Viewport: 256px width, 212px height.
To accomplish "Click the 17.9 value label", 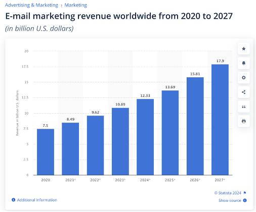I will [x=220, y=61].
